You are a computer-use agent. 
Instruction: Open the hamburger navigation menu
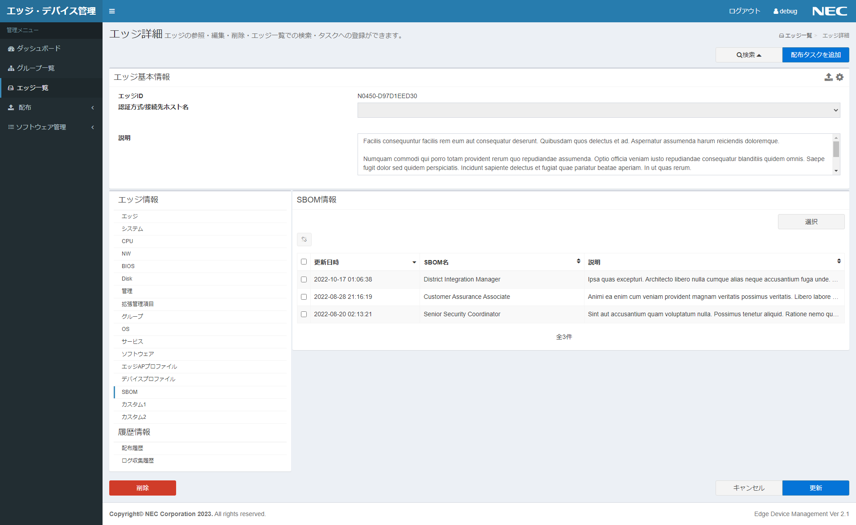[112, 11]
